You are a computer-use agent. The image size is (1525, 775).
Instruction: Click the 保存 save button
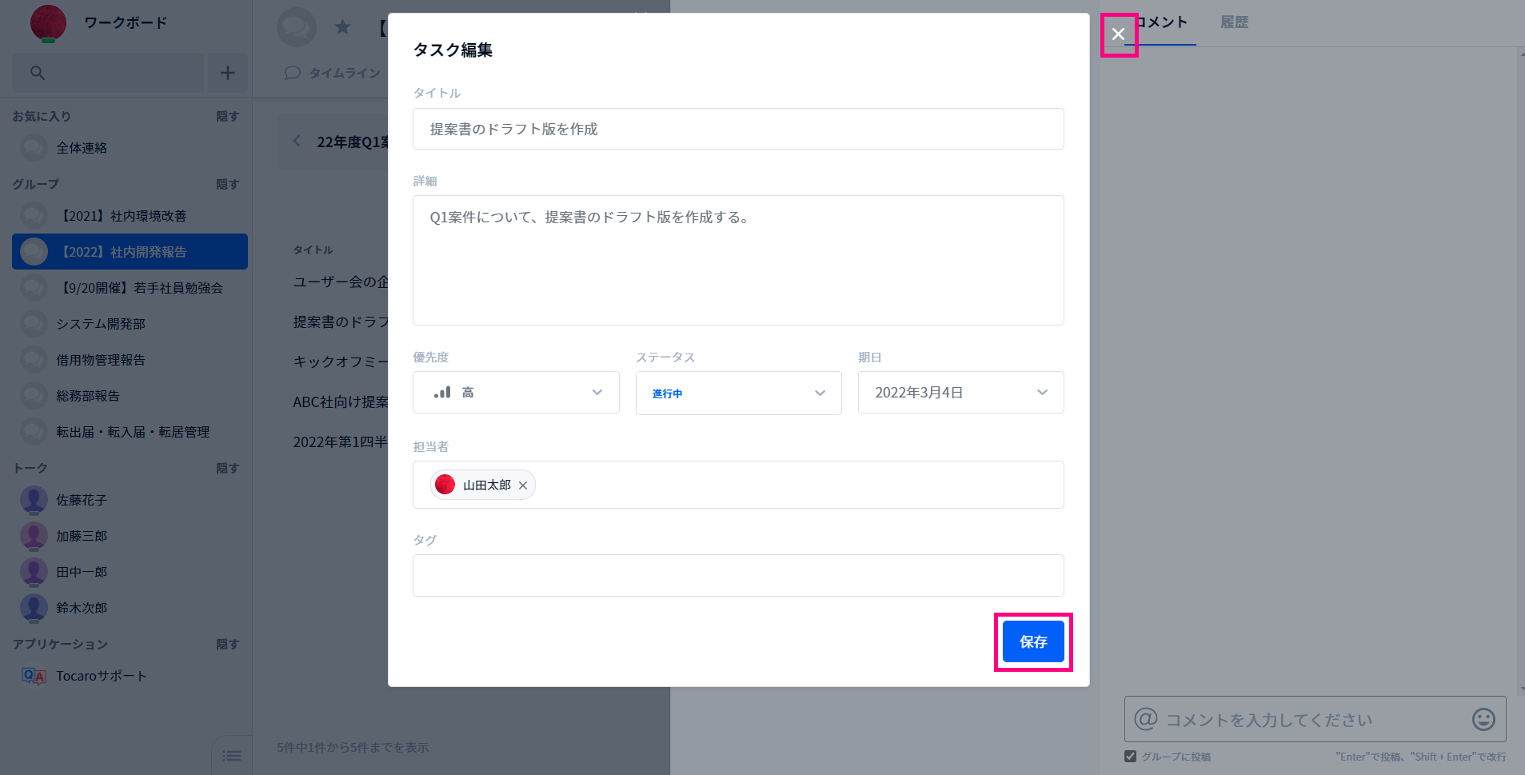click(1033, 641)
